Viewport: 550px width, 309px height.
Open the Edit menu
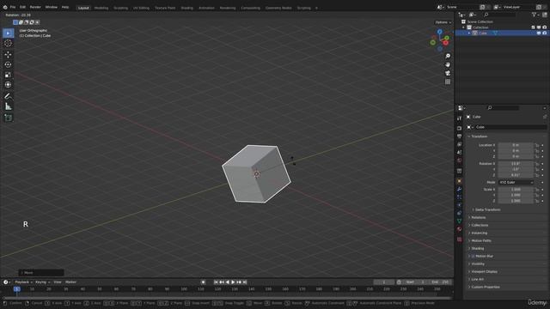point(22,7)
